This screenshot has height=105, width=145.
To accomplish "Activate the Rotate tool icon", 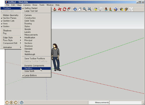I will point(64,9).
